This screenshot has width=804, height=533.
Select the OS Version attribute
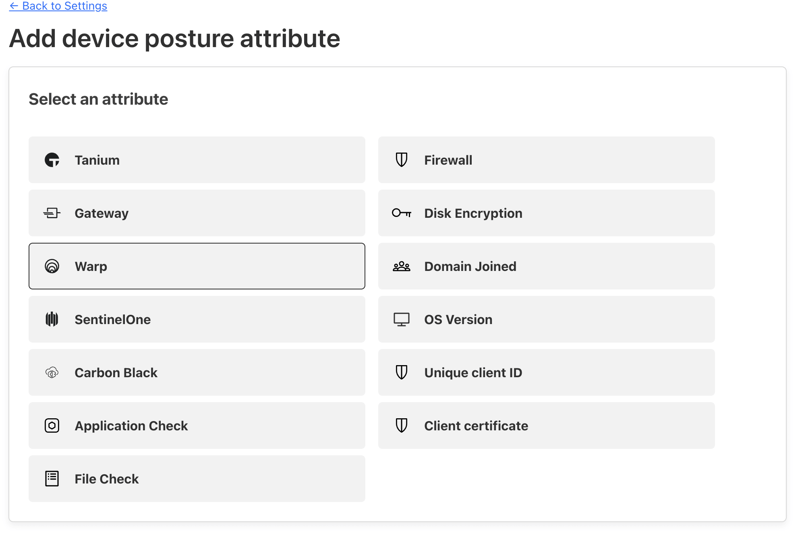click(547, 320)
